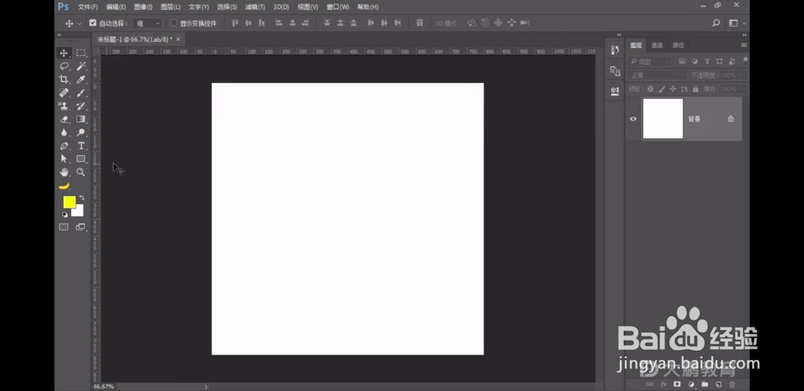Click the add layer style fx icon
The height and width of the screenshot is (391, 804).
[x=663, y=384]
